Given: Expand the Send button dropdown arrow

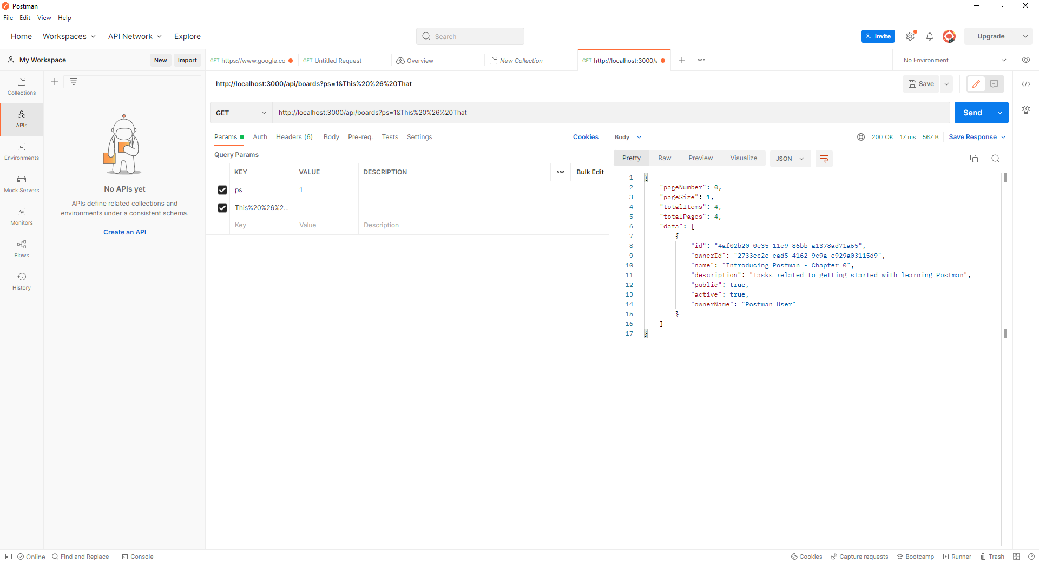Looking at the screenshot, I should [1000, 113].
